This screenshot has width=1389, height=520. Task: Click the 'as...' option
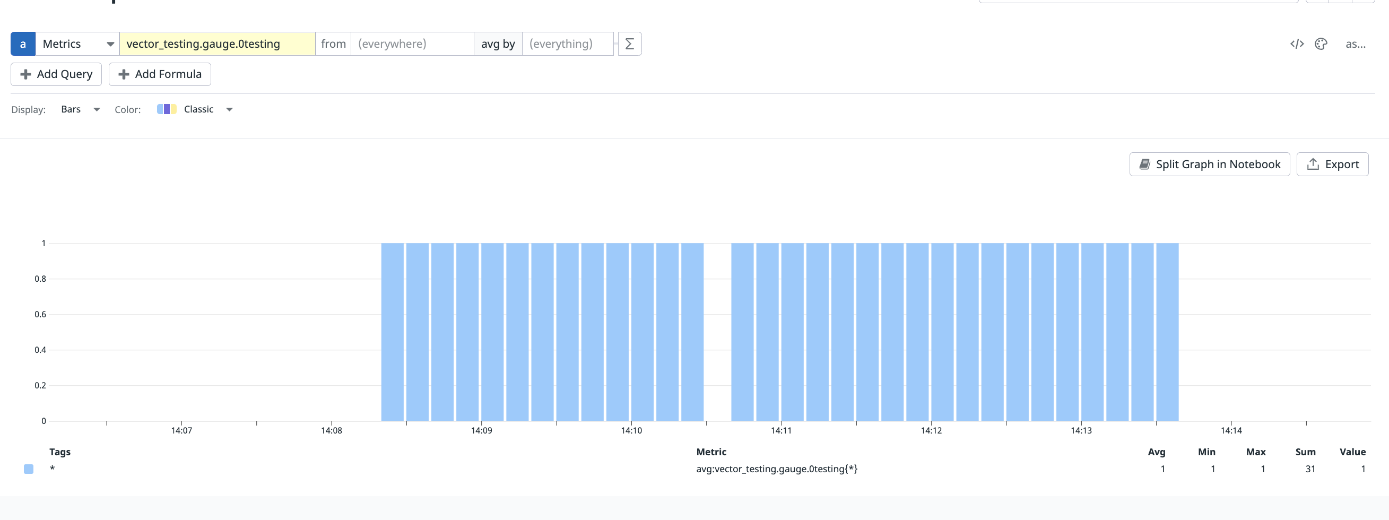point(1356,44)
